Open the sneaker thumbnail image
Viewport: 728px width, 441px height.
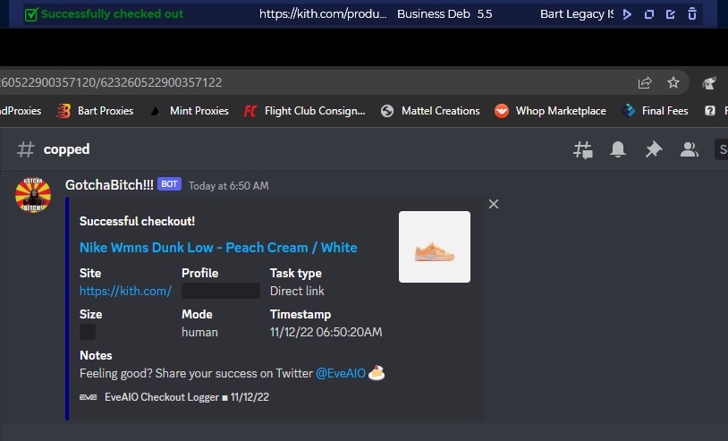click(435, 247)
